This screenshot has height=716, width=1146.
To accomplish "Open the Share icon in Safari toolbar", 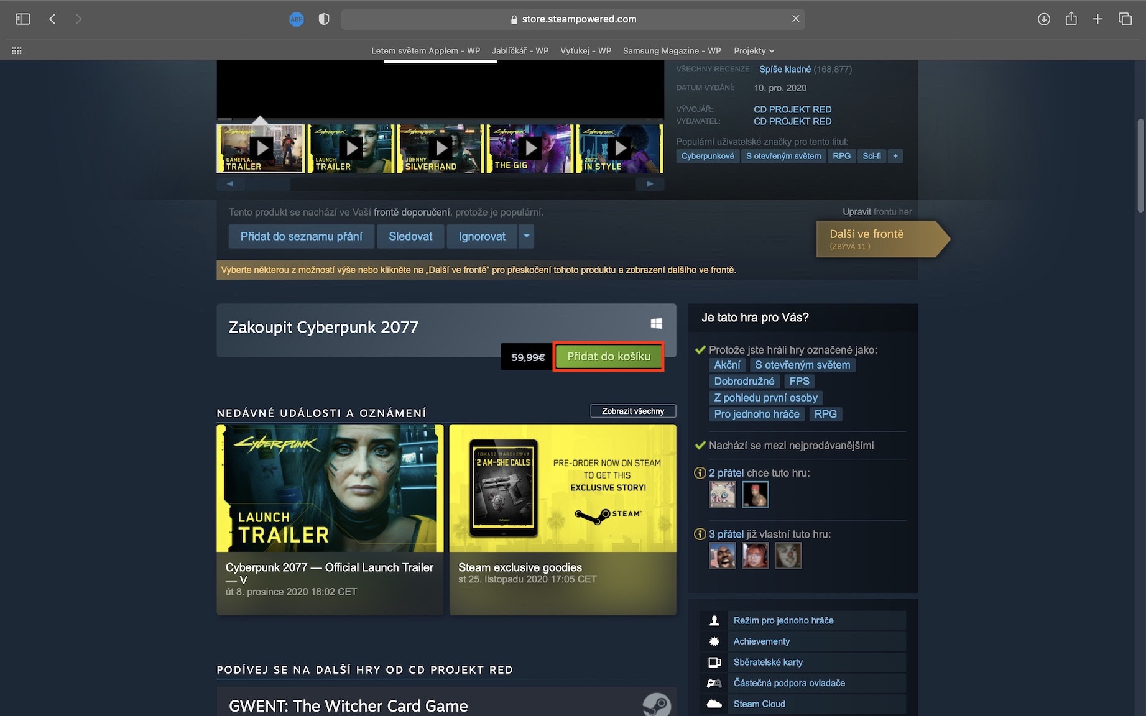I will pyautogui.click(x=1071, y=19).
